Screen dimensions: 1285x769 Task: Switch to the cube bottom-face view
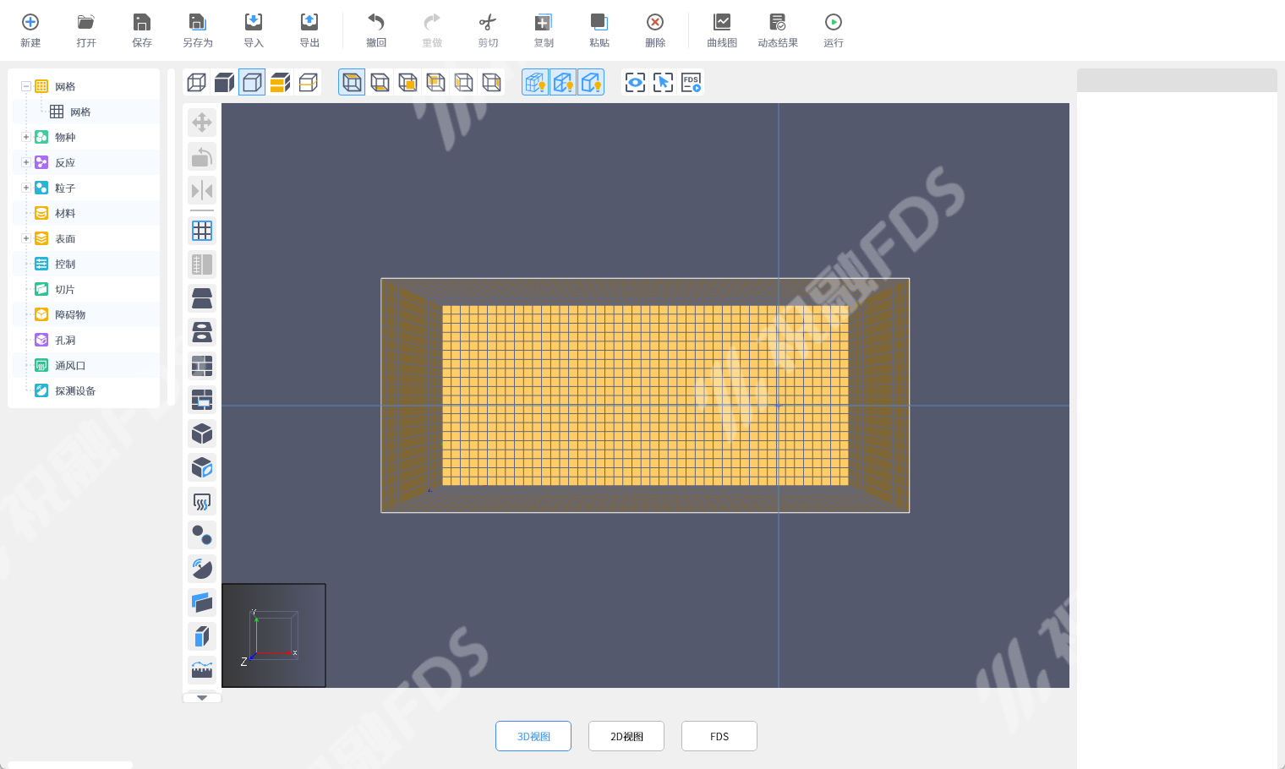coord(380,82)
